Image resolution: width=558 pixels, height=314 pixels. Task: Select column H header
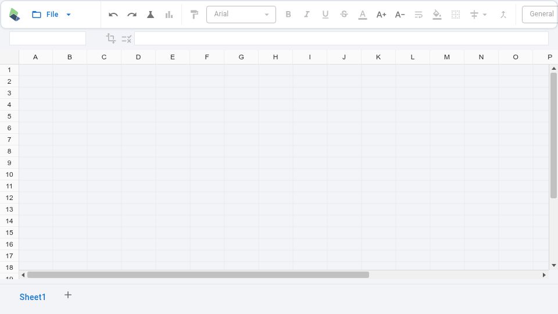click(x=276, y=57)
